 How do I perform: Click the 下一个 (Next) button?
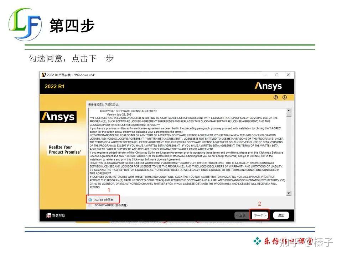[x=260, y=215]
